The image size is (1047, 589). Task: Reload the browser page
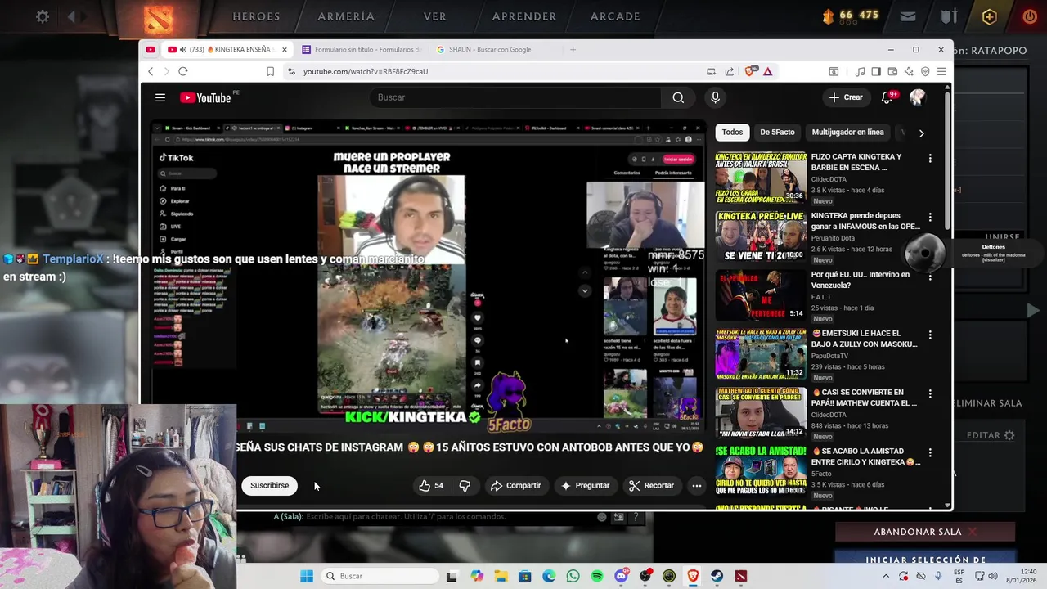(183, 71)
